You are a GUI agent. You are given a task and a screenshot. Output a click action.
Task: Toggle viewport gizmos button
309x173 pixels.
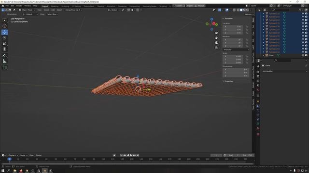(x=220, y=10)
